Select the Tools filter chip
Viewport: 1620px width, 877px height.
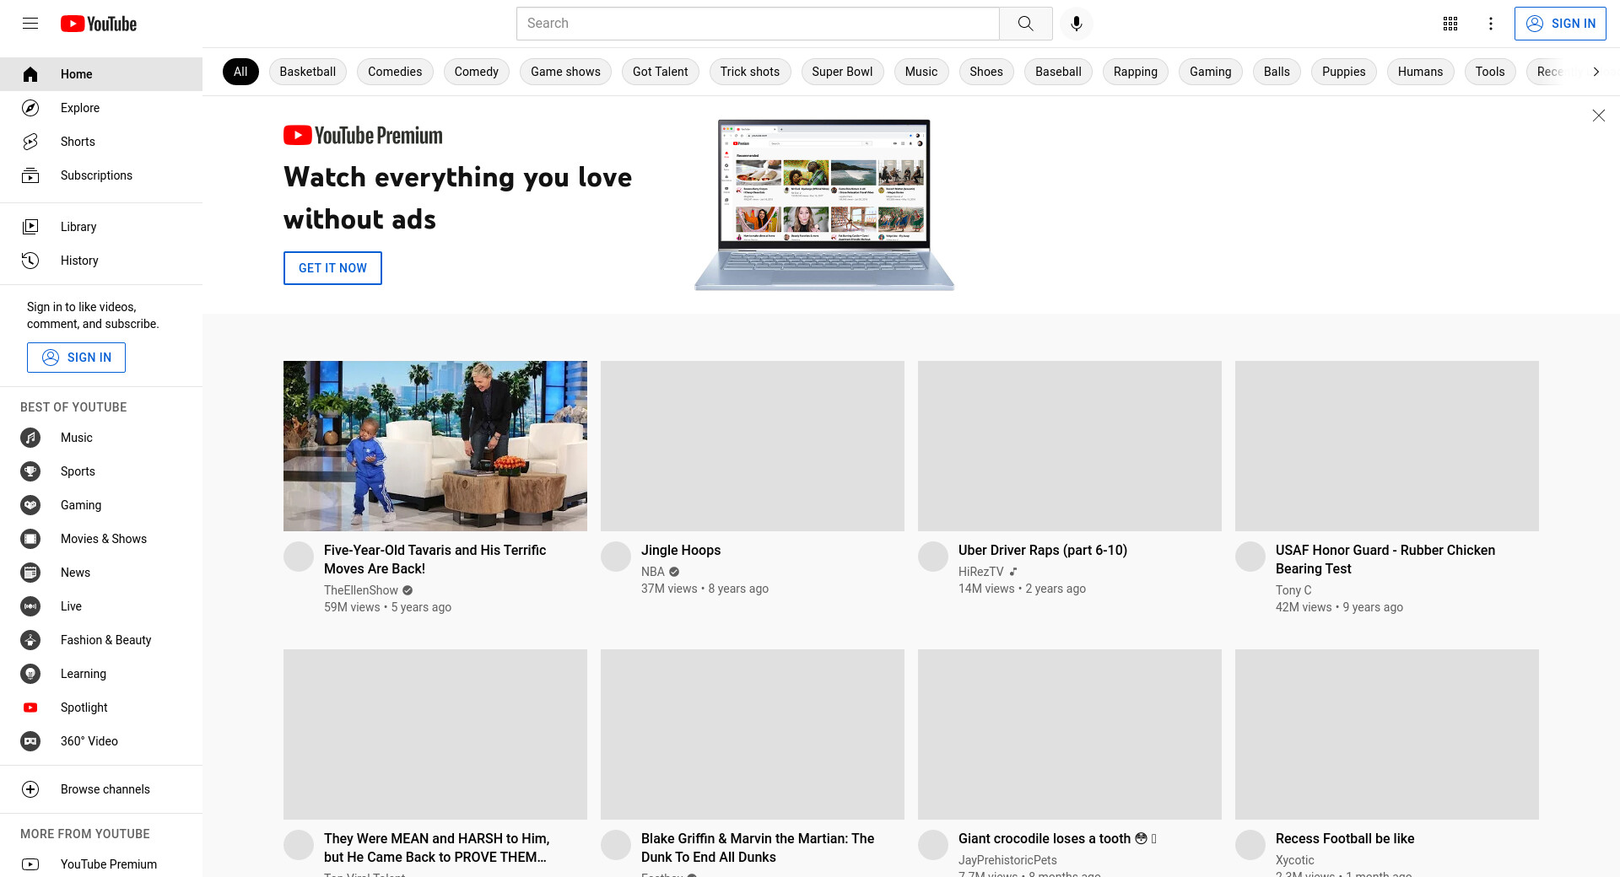pos(1490,72)
